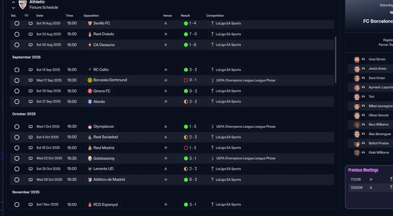Open the 7 - 0 result against Real Oviedo
Image resolution: width=393 pixels, height=216 pixels.
(190, 34)
